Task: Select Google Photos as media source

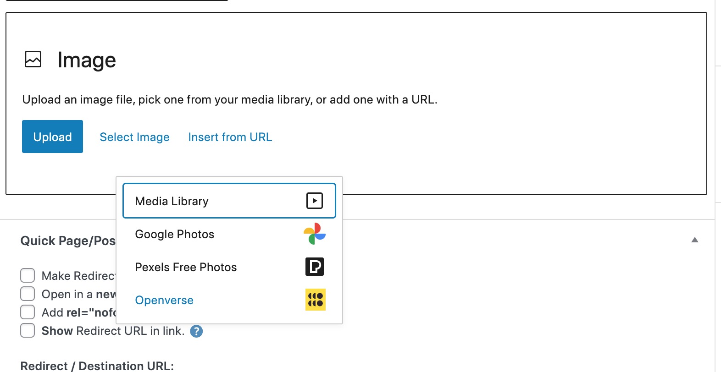Action: 174,234
